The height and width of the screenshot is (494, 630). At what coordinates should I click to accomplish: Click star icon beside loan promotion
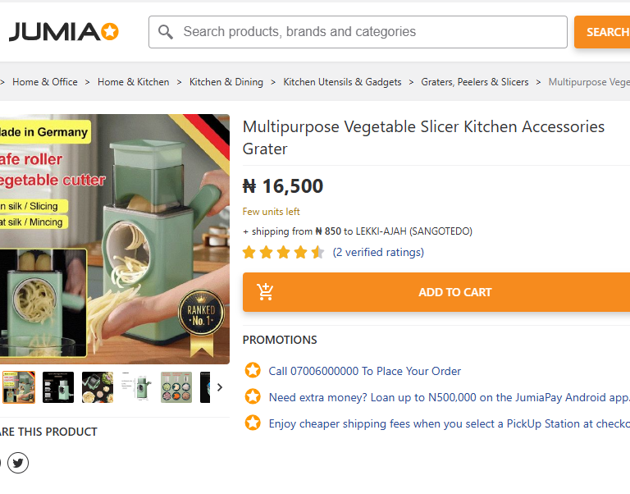coord(253,397)
